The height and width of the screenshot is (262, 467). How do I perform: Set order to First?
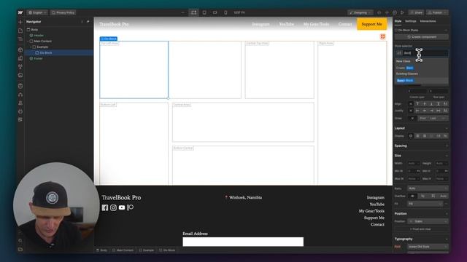[x=422, y=118]
